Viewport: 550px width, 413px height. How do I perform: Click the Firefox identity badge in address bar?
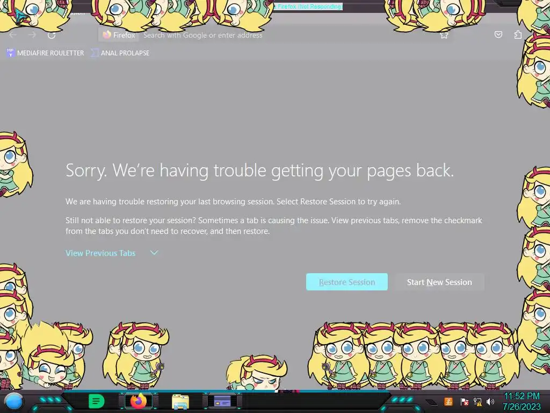119,35
